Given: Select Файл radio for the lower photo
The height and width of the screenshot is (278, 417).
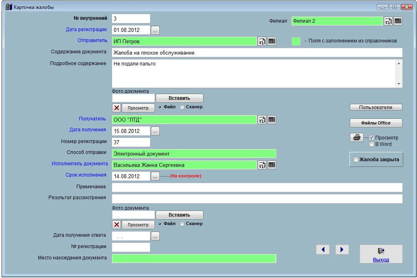Looking at the screenshot, I should pos(160,224).
